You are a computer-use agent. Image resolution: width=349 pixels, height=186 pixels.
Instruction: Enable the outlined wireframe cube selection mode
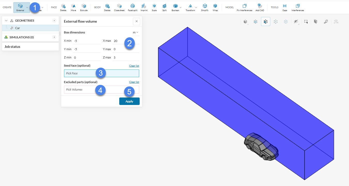coord(286,22)
